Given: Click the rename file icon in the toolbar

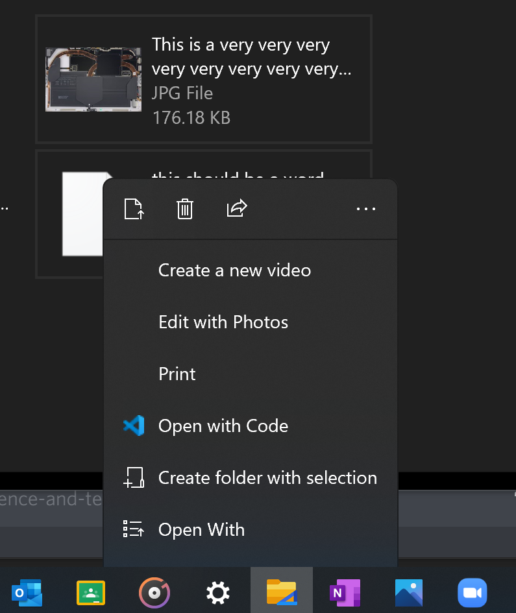Looking at the screenshot, I should [134, 209].
